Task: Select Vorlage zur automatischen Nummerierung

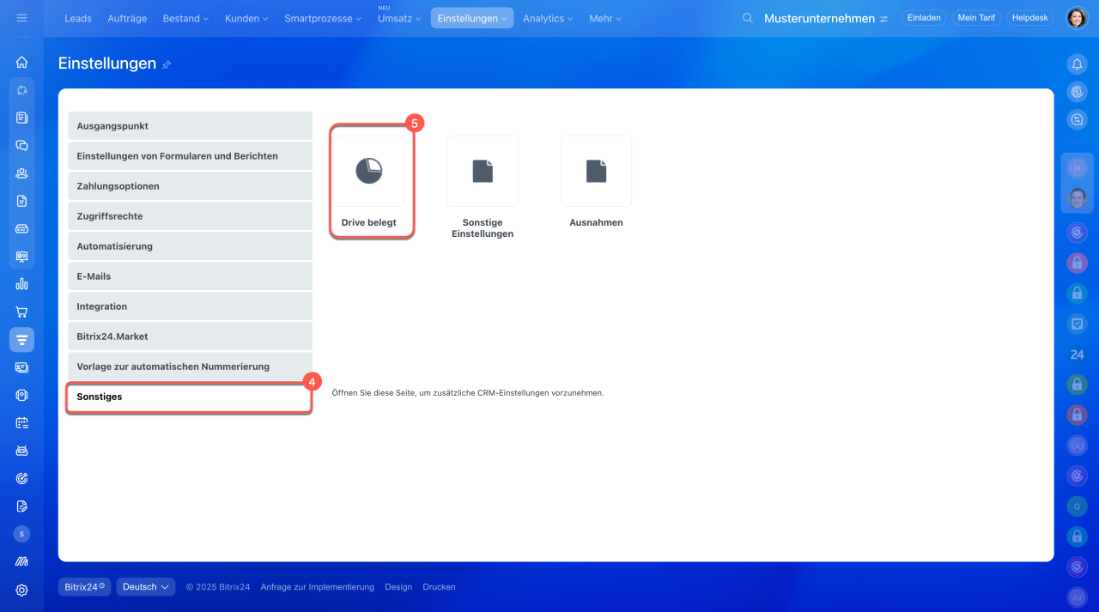Action: pos(190,367)
